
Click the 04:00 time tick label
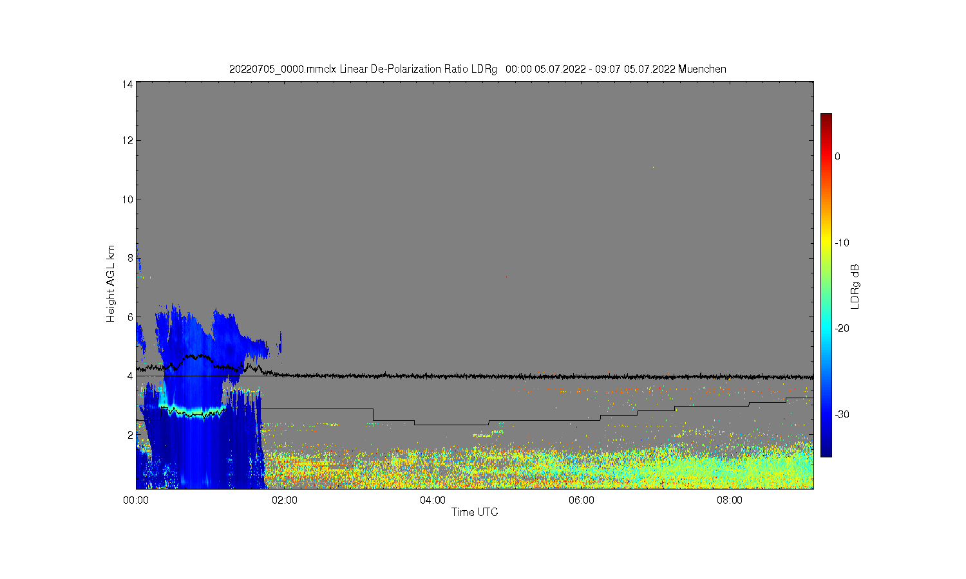point(433,501)
